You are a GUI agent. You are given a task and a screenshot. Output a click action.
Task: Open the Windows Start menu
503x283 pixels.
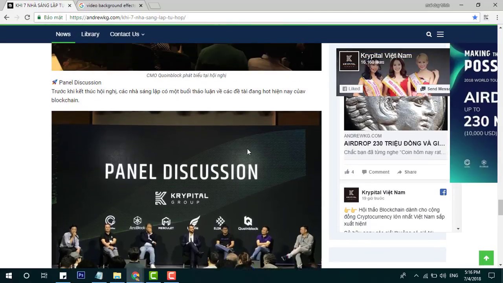9,276
